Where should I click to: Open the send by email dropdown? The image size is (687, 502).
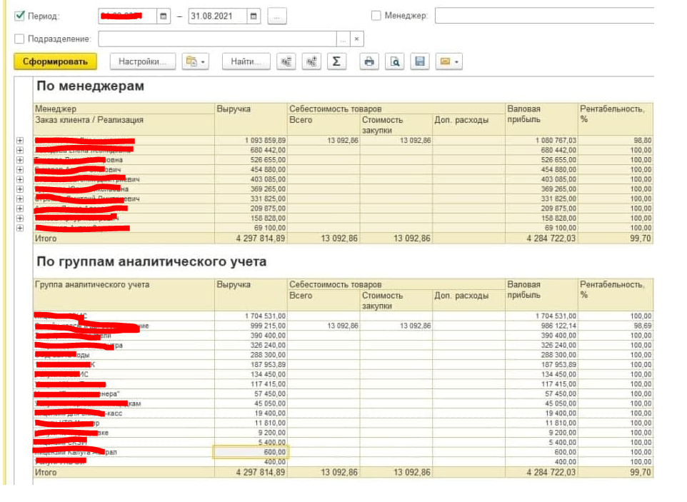(449, 62)
